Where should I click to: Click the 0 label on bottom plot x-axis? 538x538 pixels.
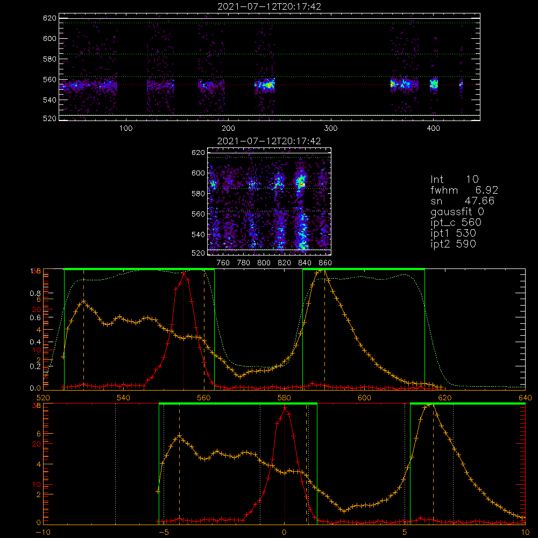click(x=284, y=532)
